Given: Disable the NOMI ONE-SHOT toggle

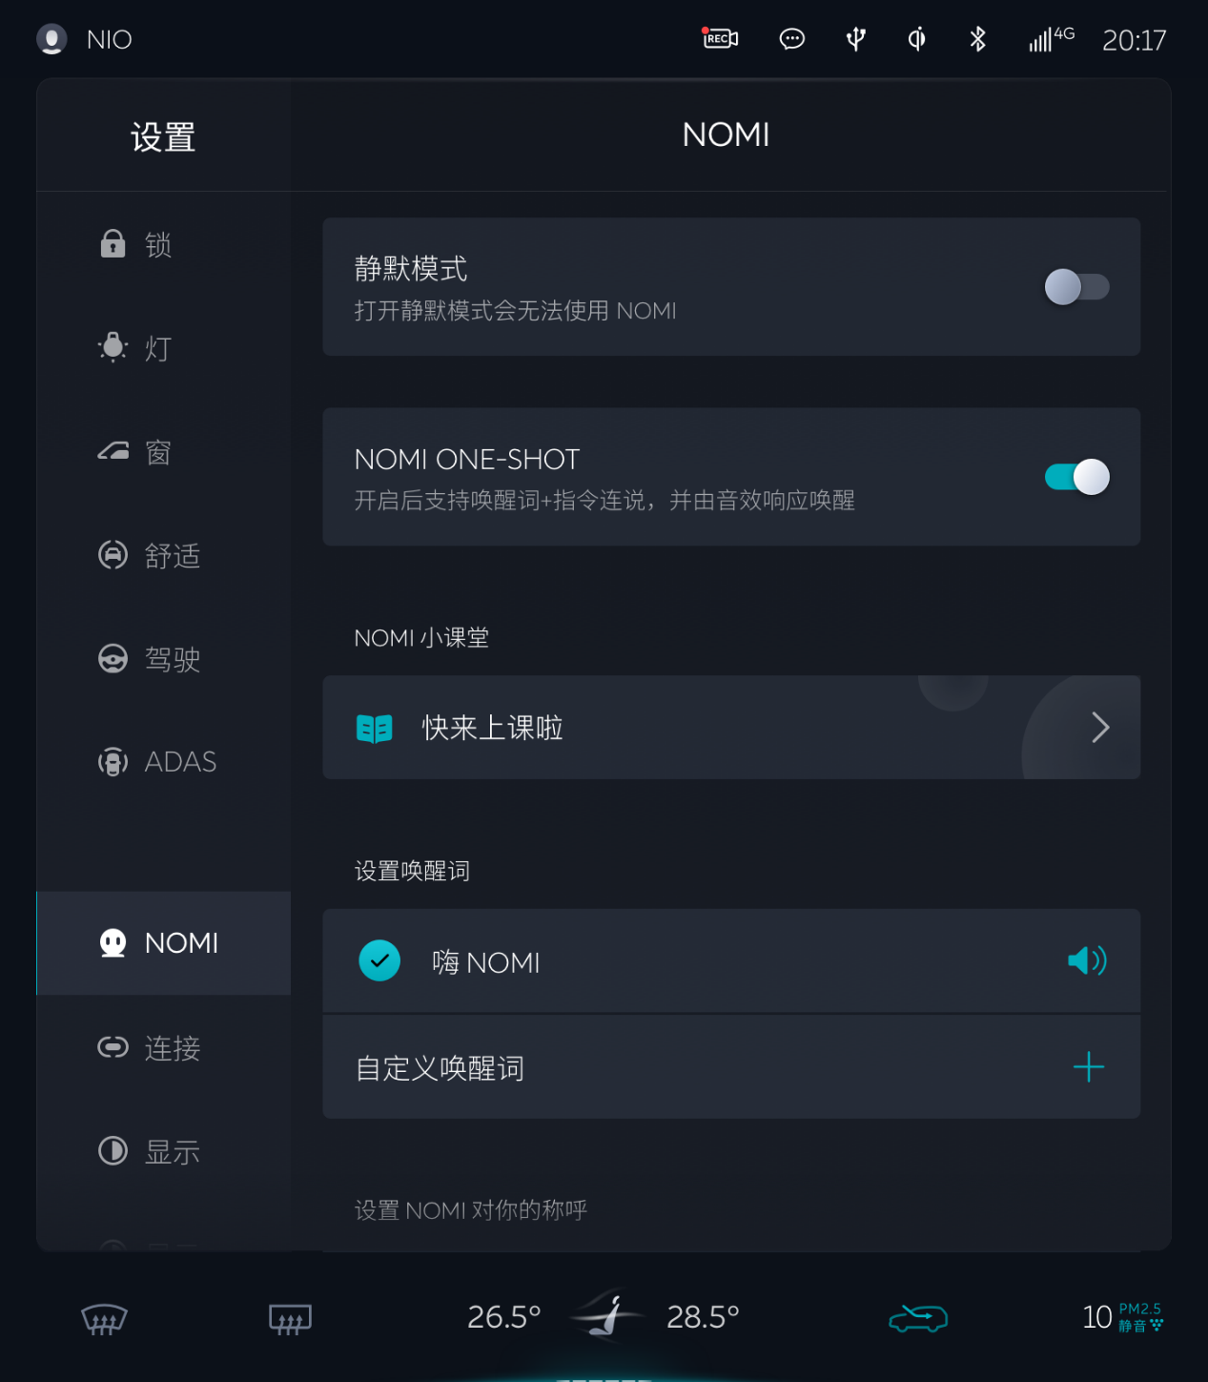Looking at the screenshot, I should pos(1076,477).
